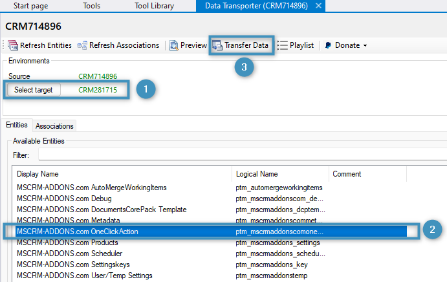Click the target environment name CRM281715
This screenshot has width=447, height=282.
tap(98, 90)
